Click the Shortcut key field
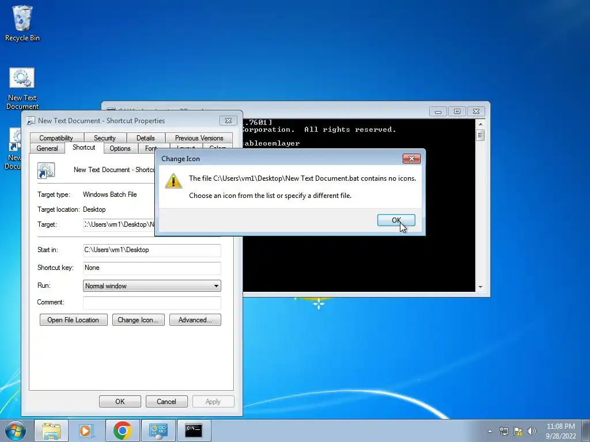Viewport: 590px width, 442px height. pos(152,268)
